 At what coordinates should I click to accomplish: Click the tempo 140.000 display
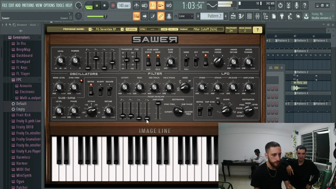click(x=124, y=6)
